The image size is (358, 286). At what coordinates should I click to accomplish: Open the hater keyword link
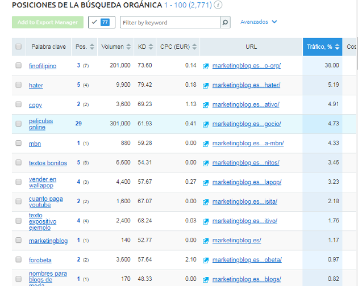pos(36,86)
